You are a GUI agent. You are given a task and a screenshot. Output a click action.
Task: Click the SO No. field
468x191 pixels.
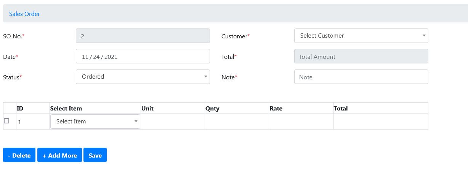pos(143,36)
